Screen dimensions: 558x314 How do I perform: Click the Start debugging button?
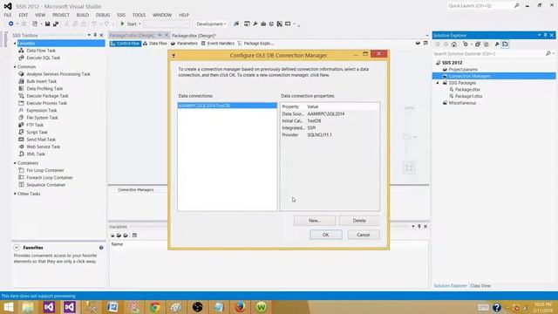tap(130, 24)
